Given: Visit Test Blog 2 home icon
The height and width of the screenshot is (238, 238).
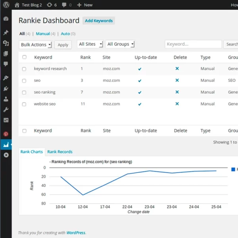Looking at the screenshot, I should click(17, 5).
